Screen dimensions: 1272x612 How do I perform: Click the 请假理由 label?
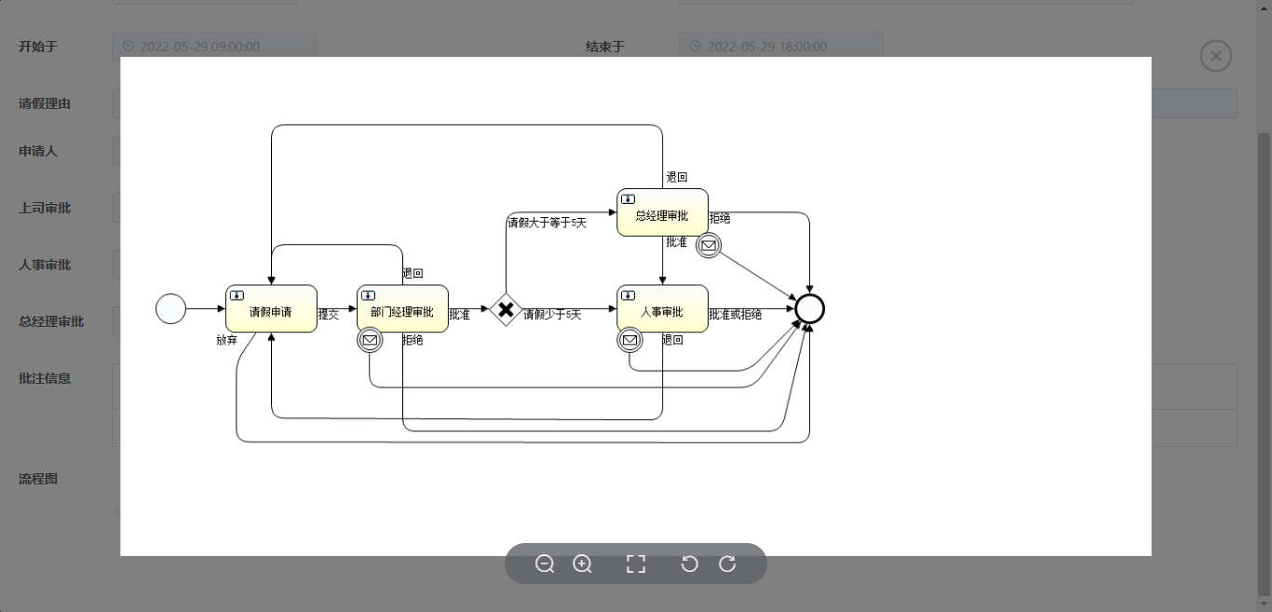pyautogui.click(x=45, y=103)
